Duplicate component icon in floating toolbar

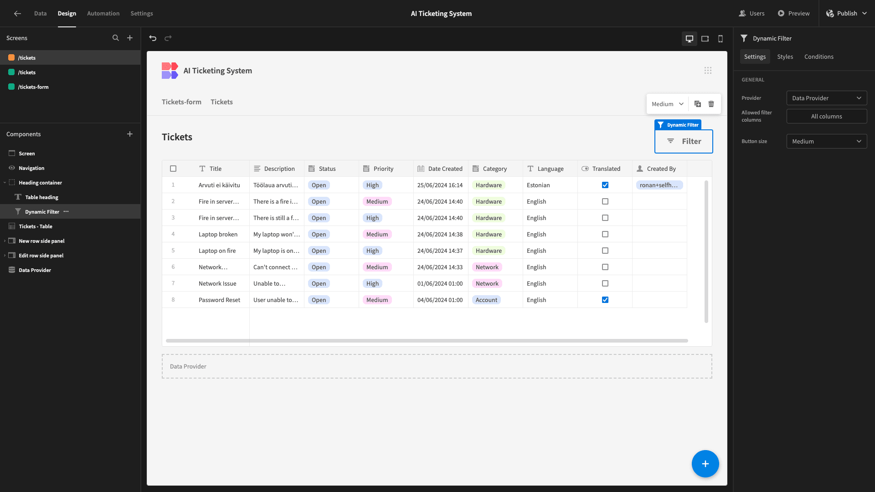click(698, 104)
